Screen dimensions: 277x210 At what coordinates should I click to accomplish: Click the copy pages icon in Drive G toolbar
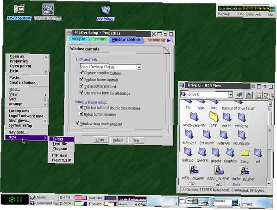pyautogui.click(x=258, y=96)
